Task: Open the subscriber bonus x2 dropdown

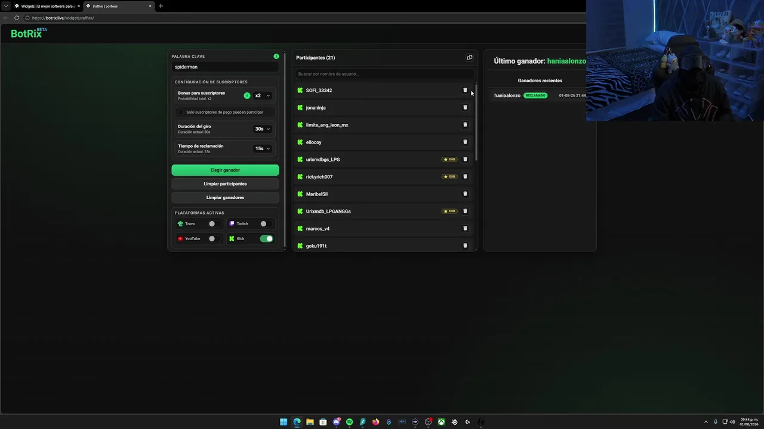Action: [263, 95]
